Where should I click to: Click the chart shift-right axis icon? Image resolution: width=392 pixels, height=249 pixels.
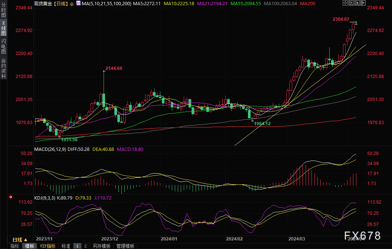pos(357,3)
